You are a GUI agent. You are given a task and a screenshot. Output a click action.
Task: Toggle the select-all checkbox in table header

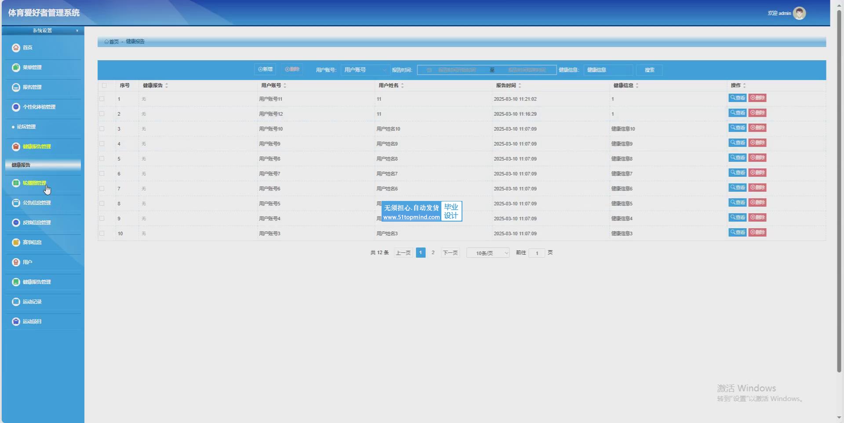tap(104, 86)
